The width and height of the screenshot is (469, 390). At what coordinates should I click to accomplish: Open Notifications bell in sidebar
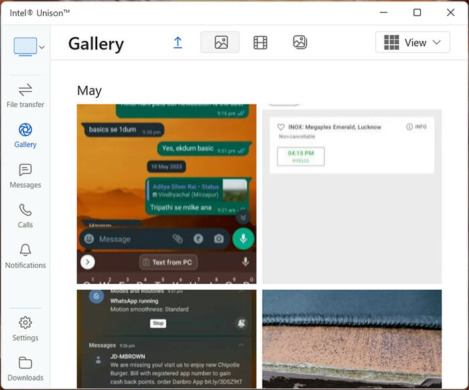tap(25, 256)
